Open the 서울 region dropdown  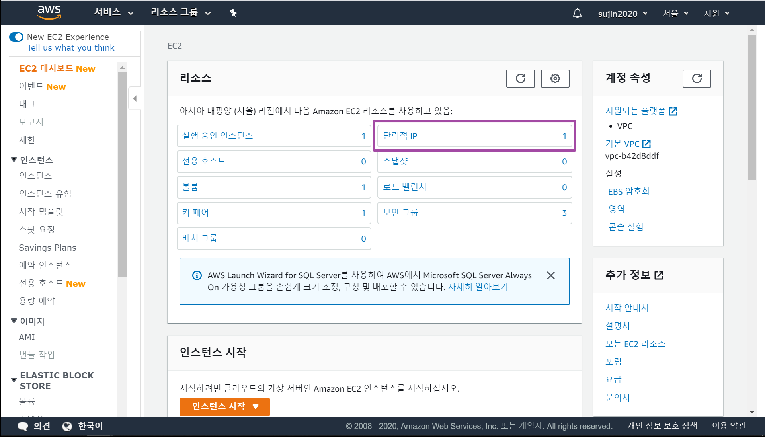[x=675, y=14]
